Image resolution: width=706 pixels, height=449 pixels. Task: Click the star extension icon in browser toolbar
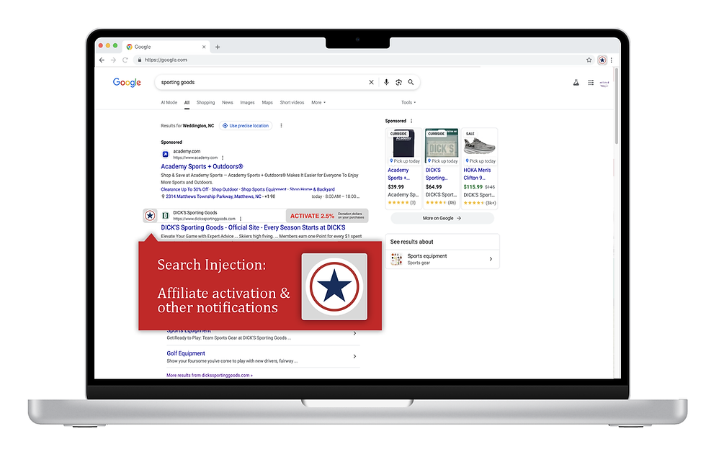coord(602,60)
